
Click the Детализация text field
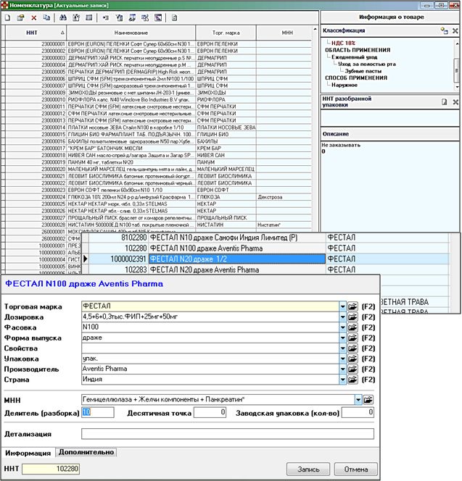click(228, 434)
